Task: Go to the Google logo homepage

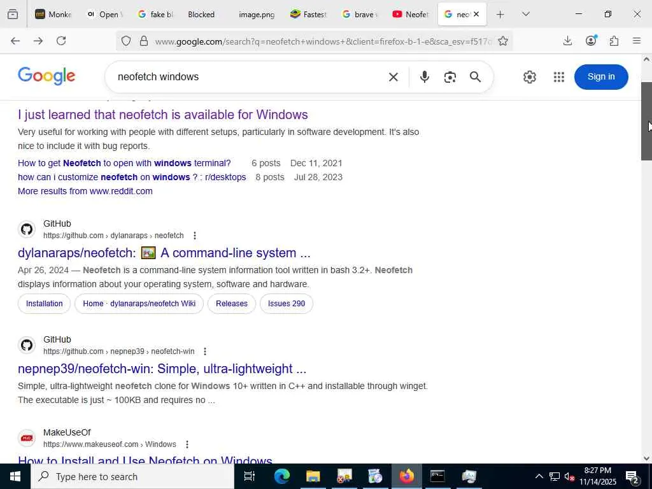Action: (x=46, y=76)
